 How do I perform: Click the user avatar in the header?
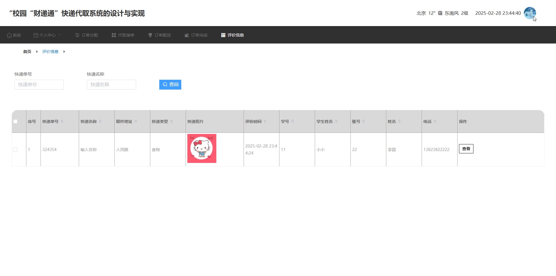tap(530, 13)
